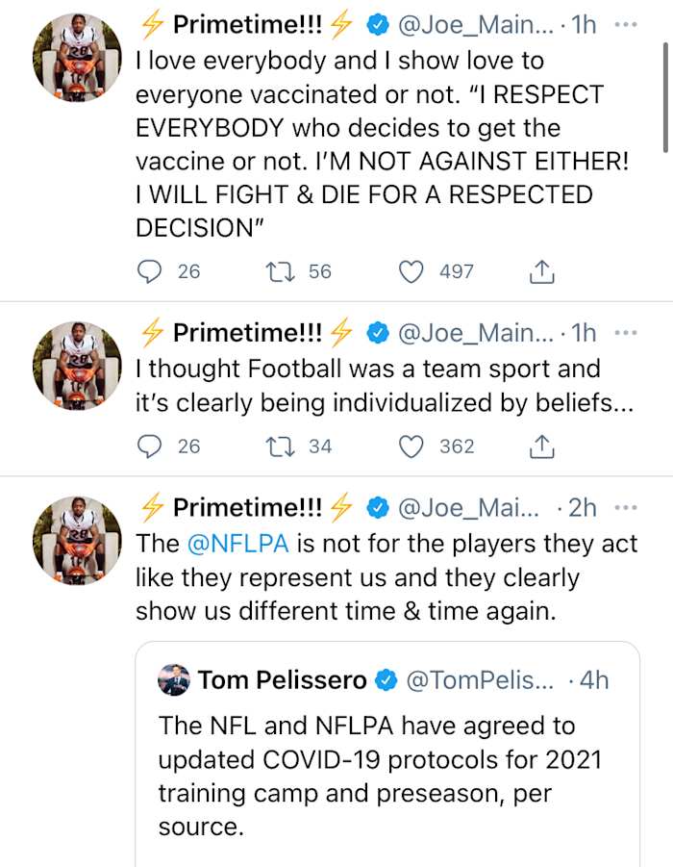Tap the share icon on the top tweet

(x=541, y=272)
